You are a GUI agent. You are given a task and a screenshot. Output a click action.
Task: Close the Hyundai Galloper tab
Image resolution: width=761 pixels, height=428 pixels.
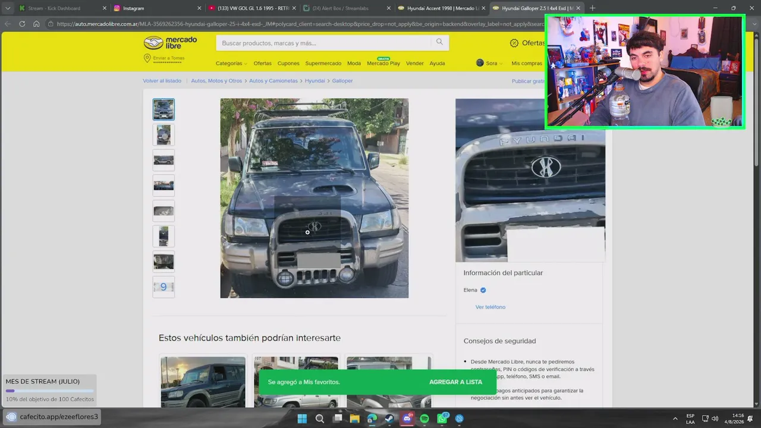[578, 8]
